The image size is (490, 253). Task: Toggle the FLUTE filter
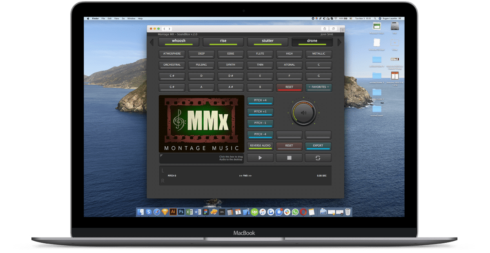point(260,54)
